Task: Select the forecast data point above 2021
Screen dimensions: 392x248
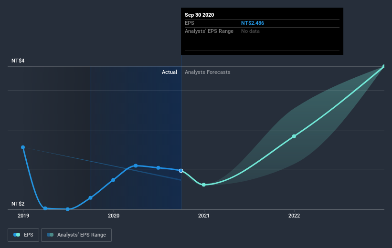Action: [x=204, y=185]
